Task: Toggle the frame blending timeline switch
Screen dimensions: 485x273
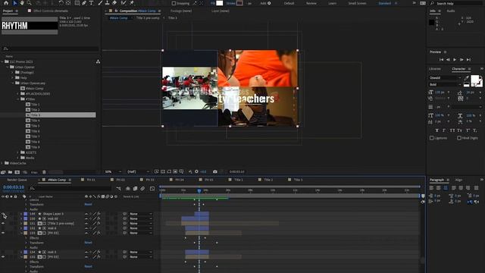Action: click(x=135, y=188)
